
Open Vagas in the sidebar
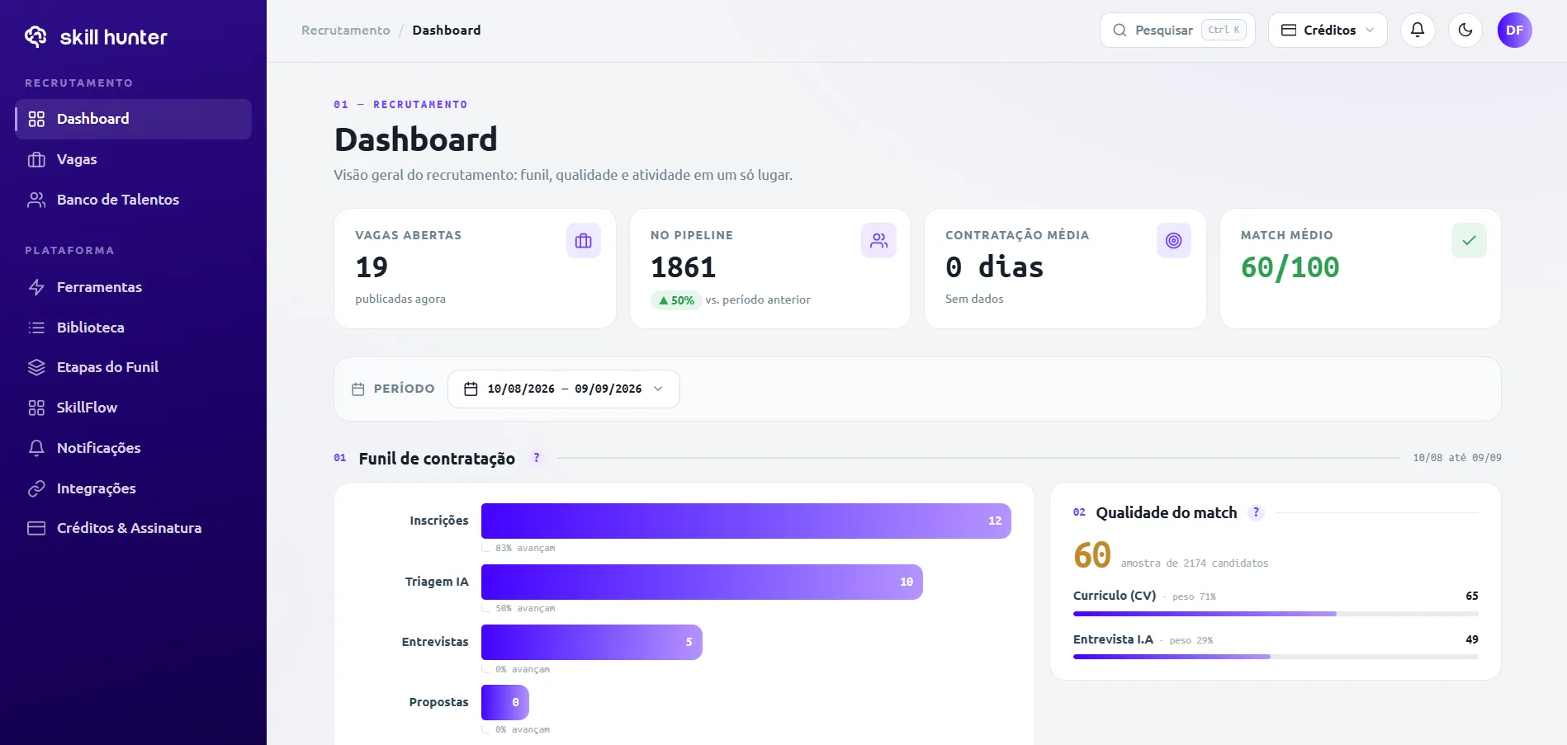point(134,159)
